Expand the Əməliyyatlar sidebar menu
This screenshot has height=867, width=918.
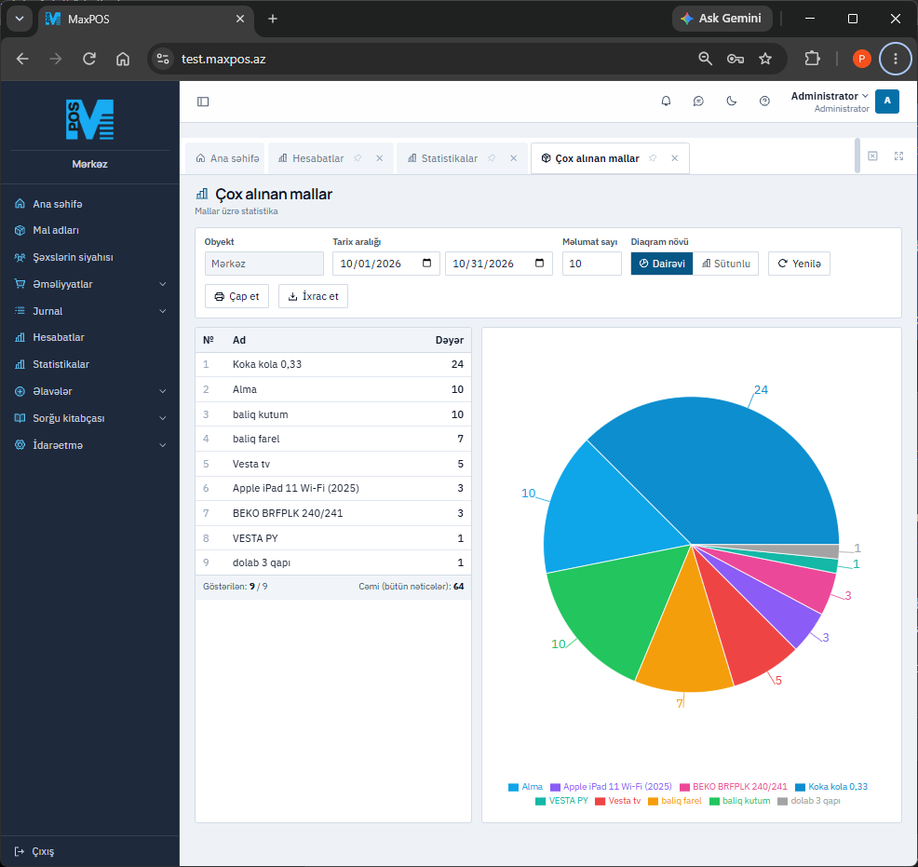pyautogui.click(x=89, y=284)
